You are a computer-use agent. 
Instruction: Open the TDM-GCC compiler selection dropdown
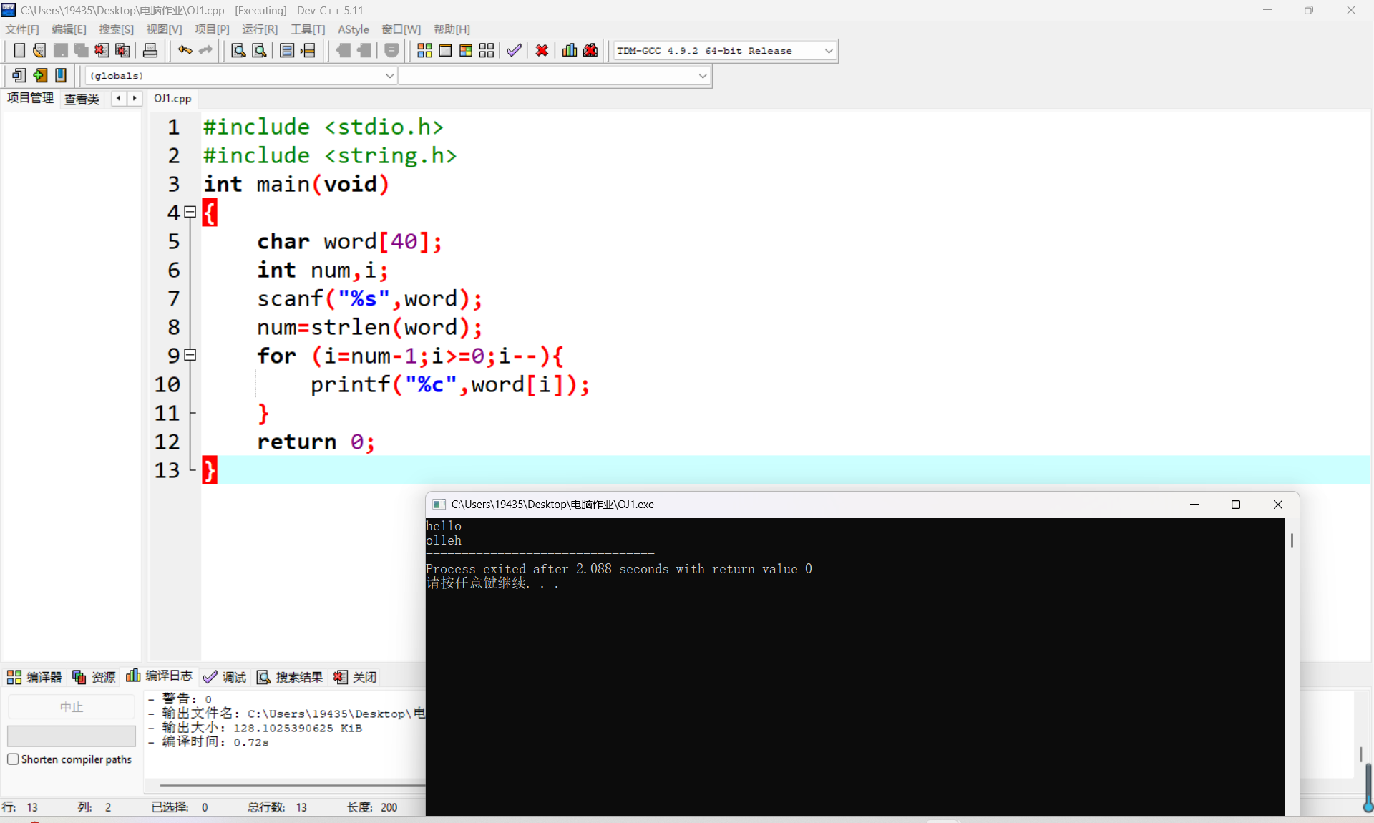point(829,51)
